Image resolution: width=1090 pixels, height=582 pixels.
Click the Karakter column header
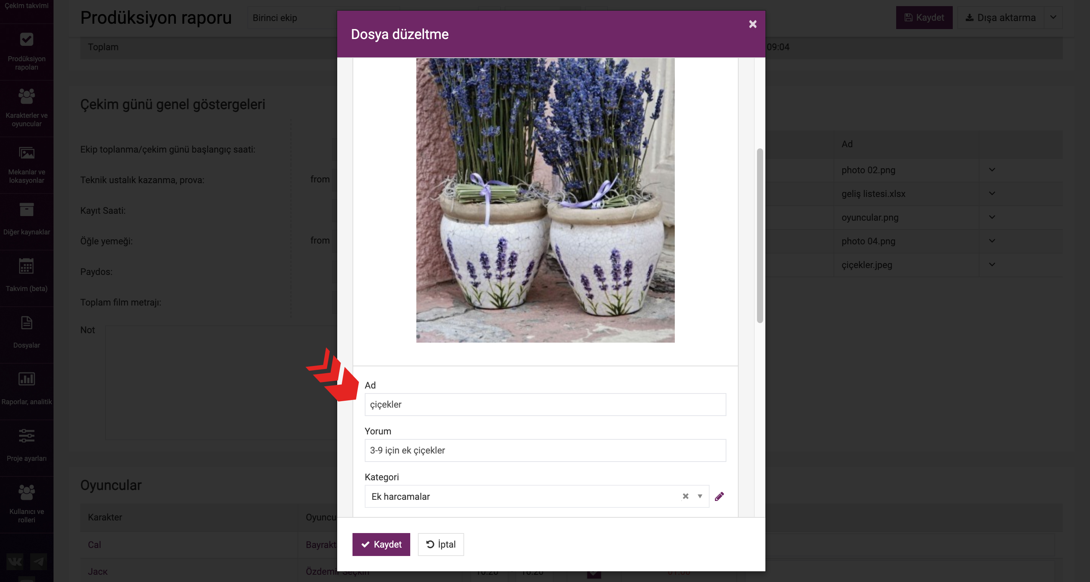(105, 517)
